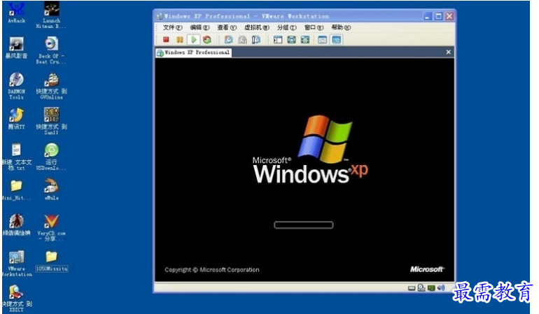The image size is (539, 314).
Task: Select the GVOnline shortcut desktop icon
Action: (x=51, y=86)
